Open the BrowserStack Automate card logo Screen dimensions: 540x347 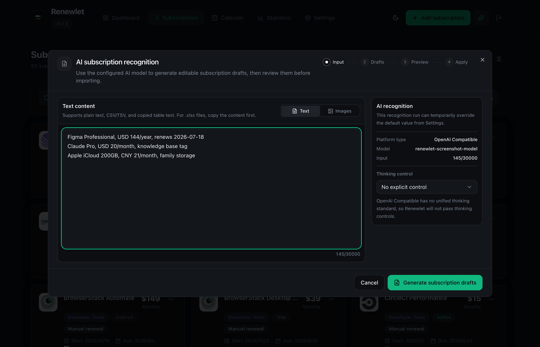(48, 302)
